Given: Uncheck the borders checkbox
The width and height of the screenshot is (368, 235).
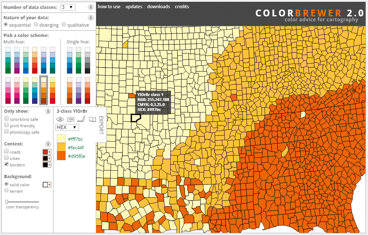Looking at the screenshot, I should [x=6, y=164].
